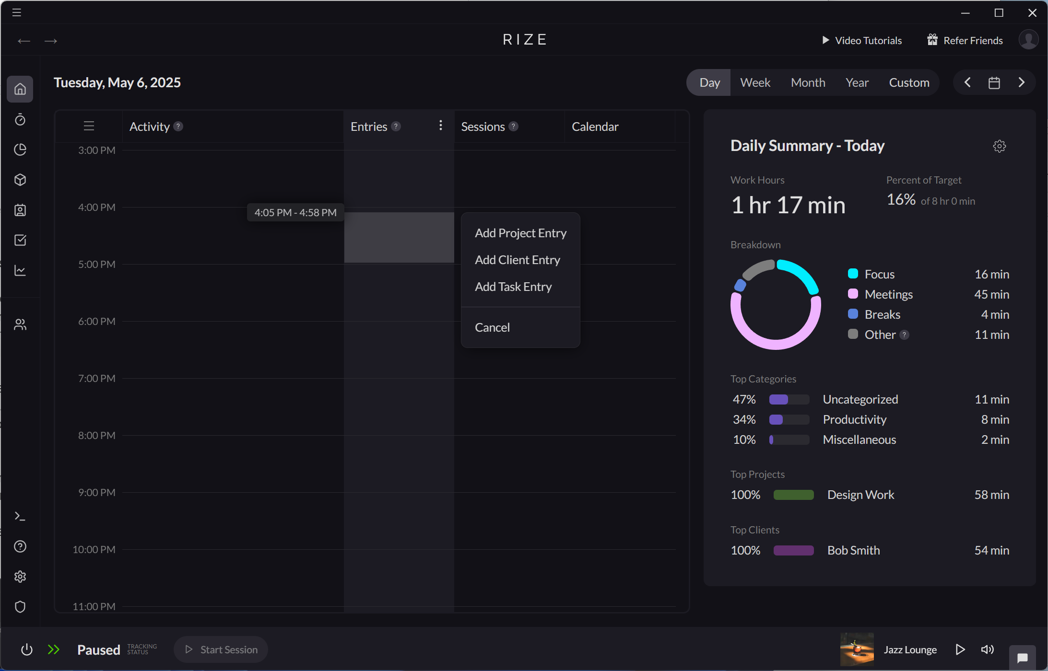Viewport: 1048px width, 671px height.
Task: Open the clients badge icon in sidebar
Action: click(20, 210)
